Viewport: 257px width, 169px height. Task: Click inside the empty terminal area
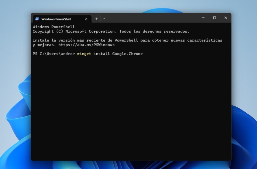[x=131, y=105]
